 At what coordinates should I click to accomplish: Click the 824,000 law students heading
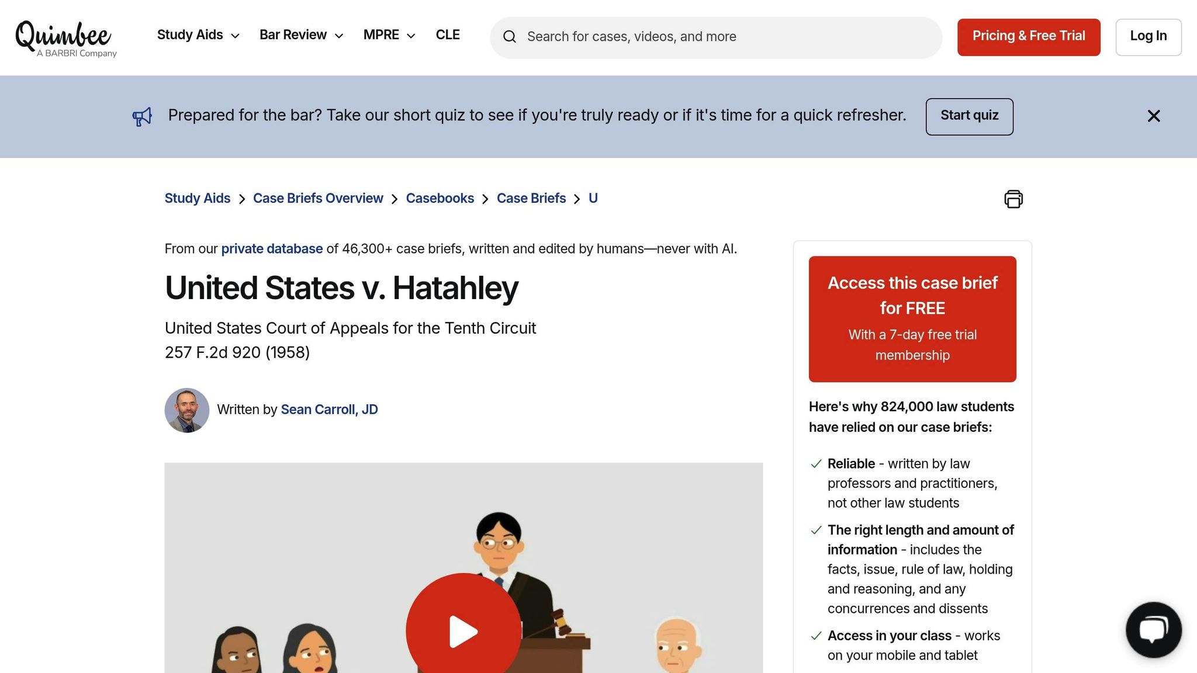tap(911, 417)
